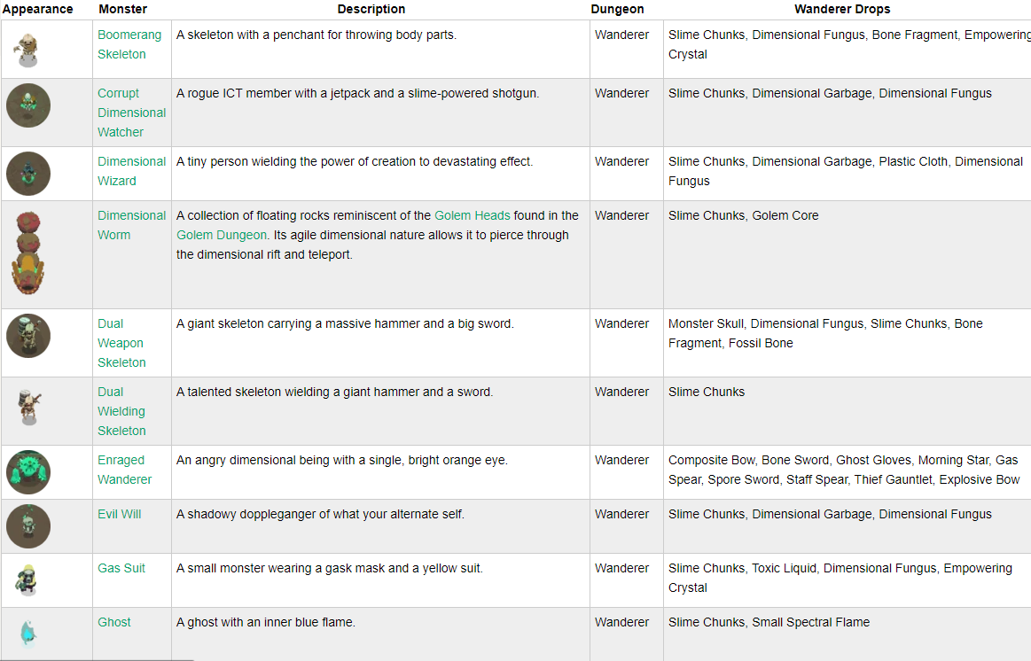Click the Boomerang Skeleton monster image
Screen dimensions: 1031x661
click(x=27, y=50)
